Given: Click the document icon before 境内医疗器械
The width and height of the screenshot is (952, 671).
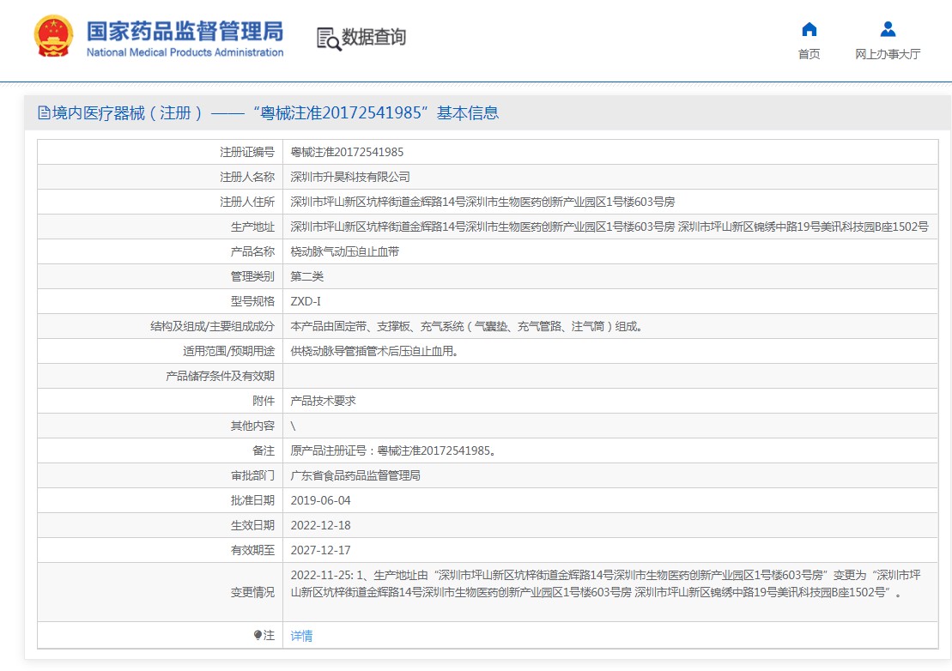Looking at the screenshot, I should click(44, 113).
